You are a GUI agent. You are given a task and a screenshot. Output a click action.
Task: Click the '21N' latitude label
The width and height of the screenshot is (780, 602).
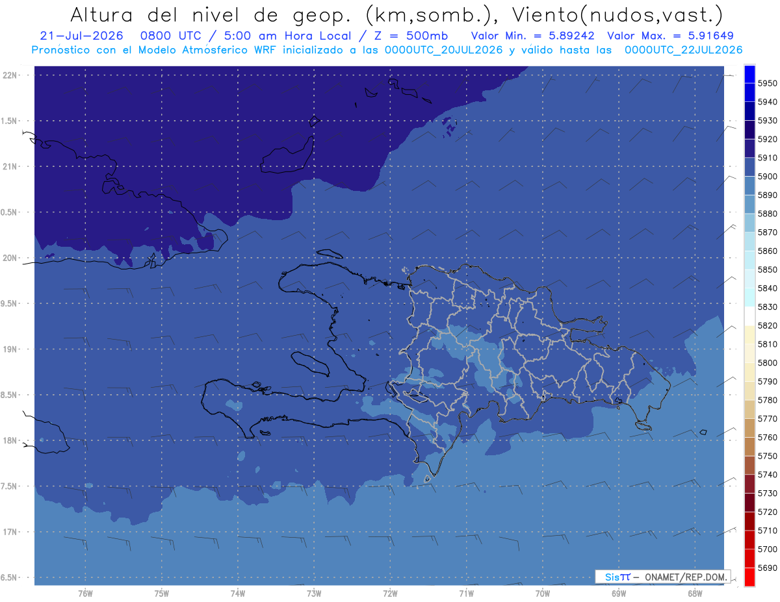point(10,166)
